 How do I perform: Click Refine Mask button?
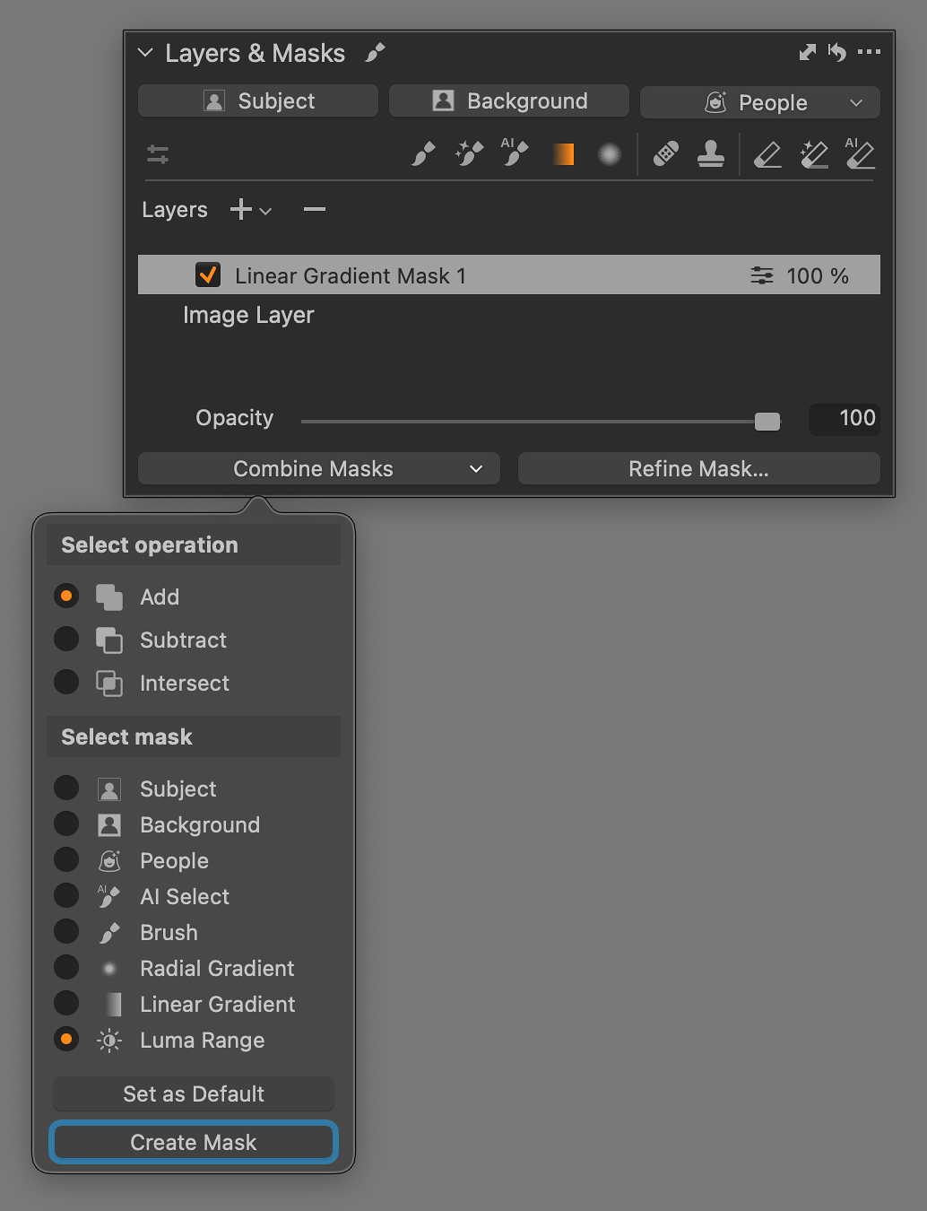tap(698, 468)
